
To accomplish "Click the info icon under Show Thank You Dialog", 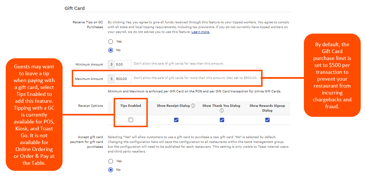I will tap(222, 111).
